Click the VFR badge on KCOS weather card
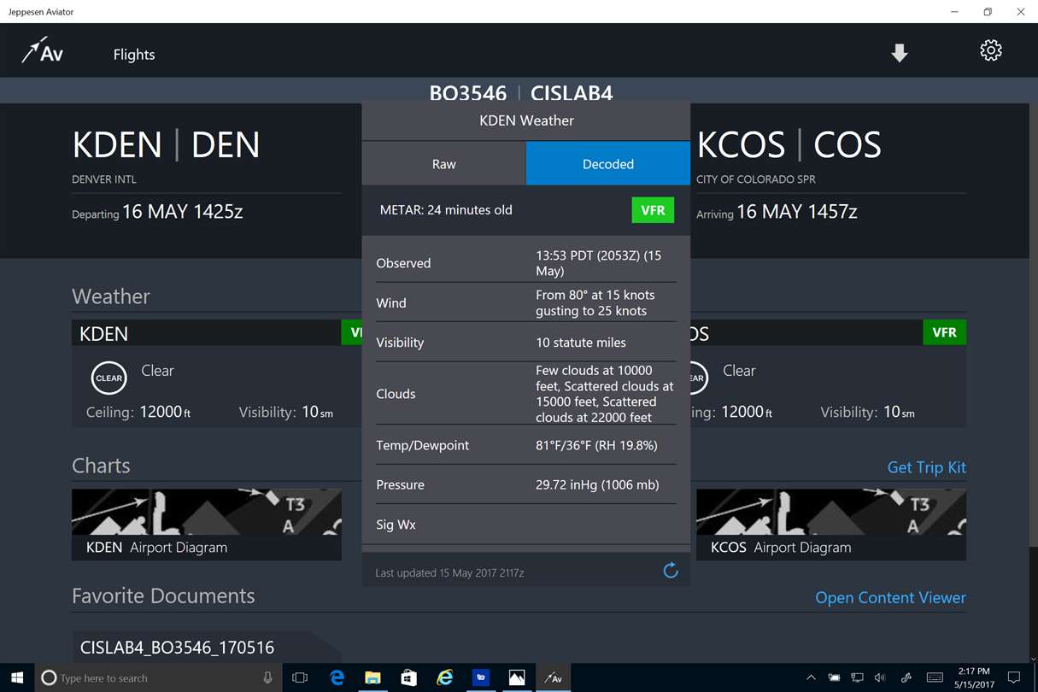Viewport: 1038px width, 692px height. 944,332
